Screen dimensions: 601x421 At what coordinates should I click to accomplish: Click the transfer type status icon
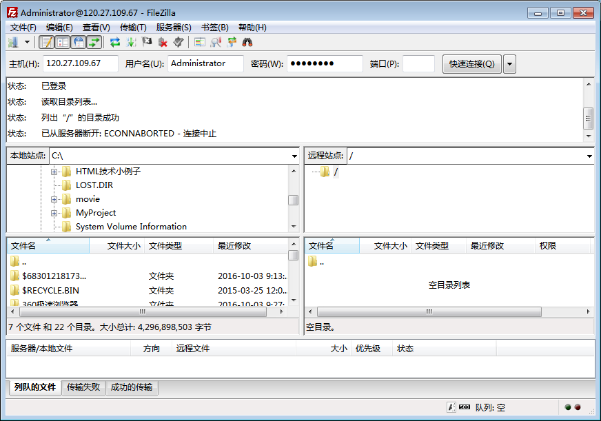pos(451,407)
